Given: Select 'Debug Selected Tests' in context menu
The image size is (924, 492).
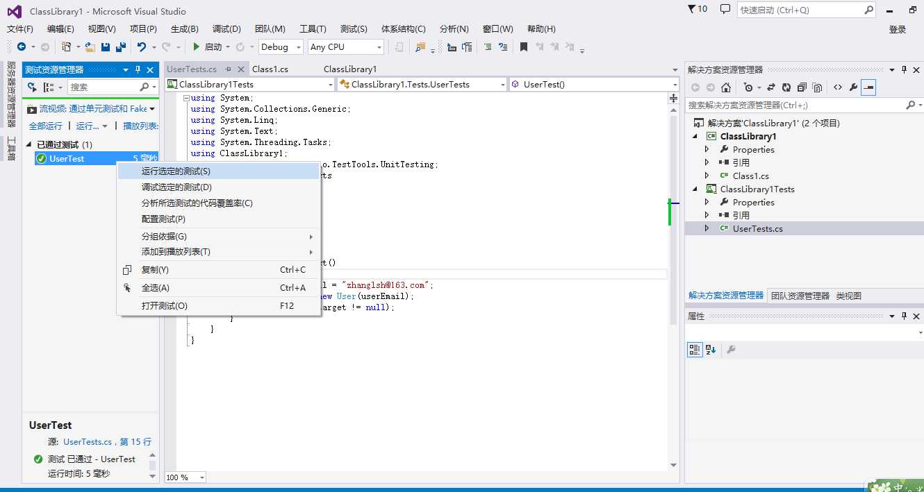Looking at the screenshot, I should 218,187.
